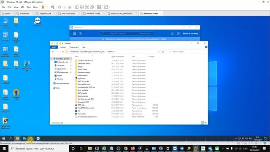The image size is (270, 152).
Task: Open WhatsApp from the host taskbar
Action: (104, 148)
